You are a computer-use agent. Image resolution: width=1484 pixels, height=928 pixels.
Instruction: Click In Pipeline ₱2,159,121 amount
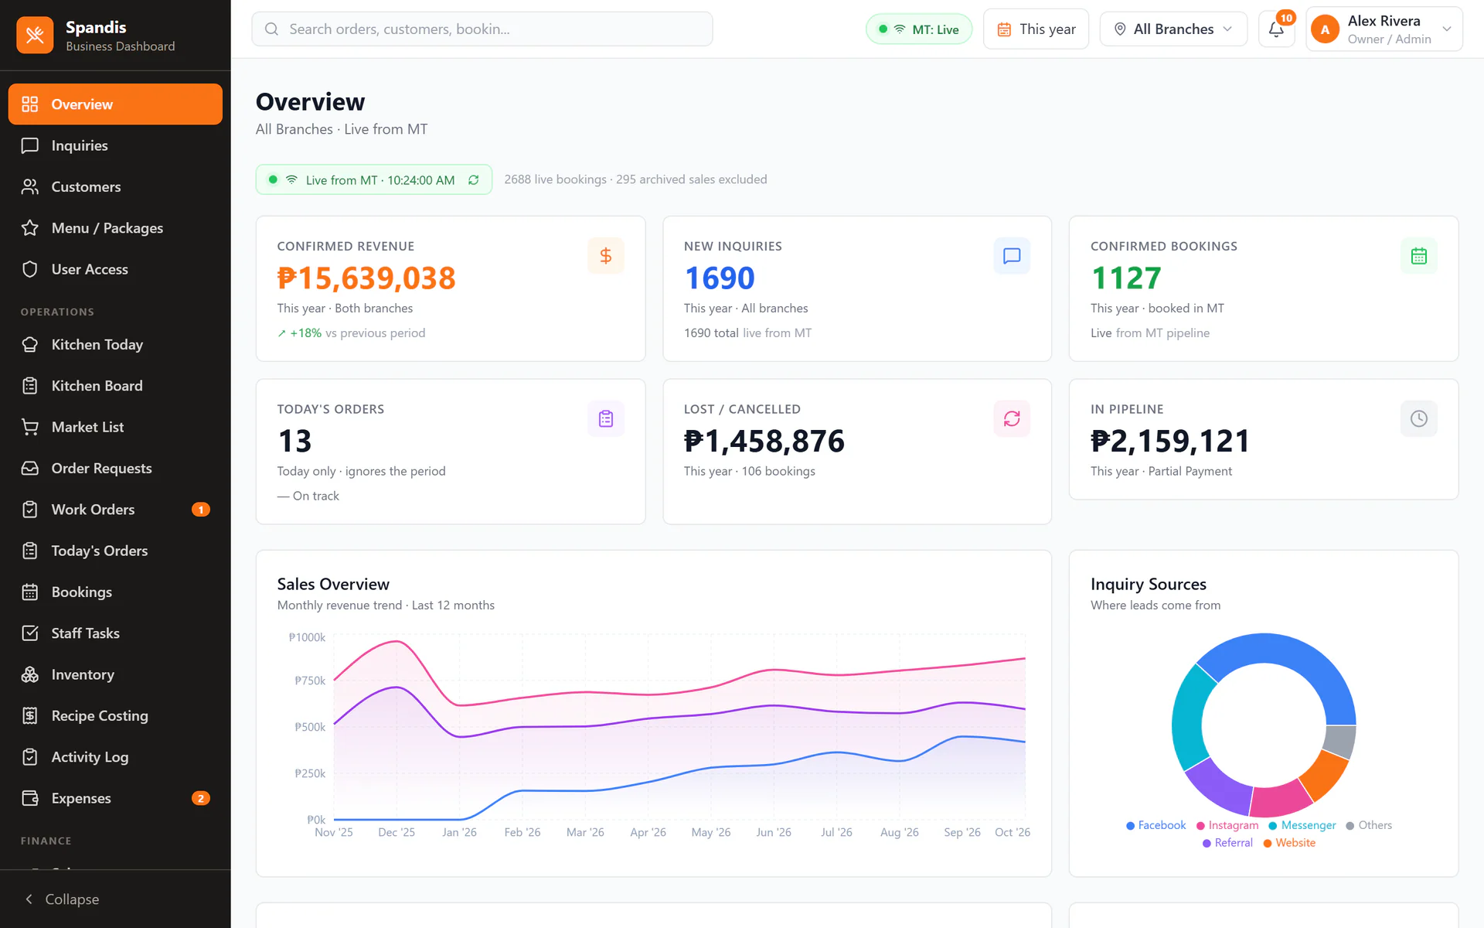(1170, 442)
